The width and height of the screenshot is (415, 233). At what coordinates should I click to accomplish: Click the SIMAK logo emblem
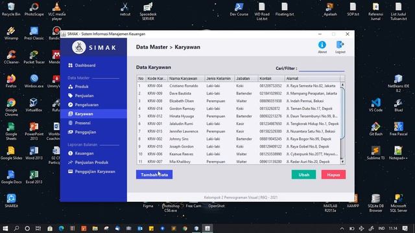pyautogui.click(x=79, y=47)
